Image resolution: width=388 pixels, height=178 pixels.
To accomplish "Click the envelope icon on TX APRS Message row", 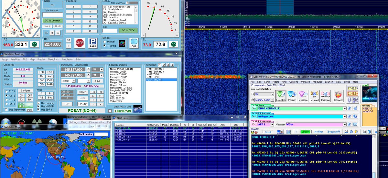I will tap(355, 124).
